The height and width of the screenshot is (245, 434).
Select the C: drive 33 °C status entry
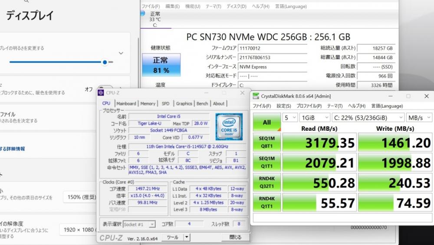(x=155, y=19)
